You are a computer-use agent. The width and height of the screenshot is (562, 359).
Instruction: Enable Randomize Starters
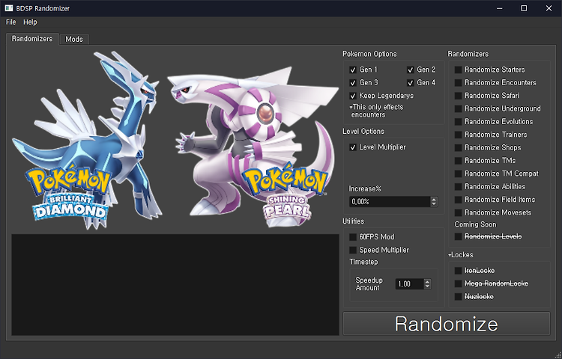coord(458,70)
